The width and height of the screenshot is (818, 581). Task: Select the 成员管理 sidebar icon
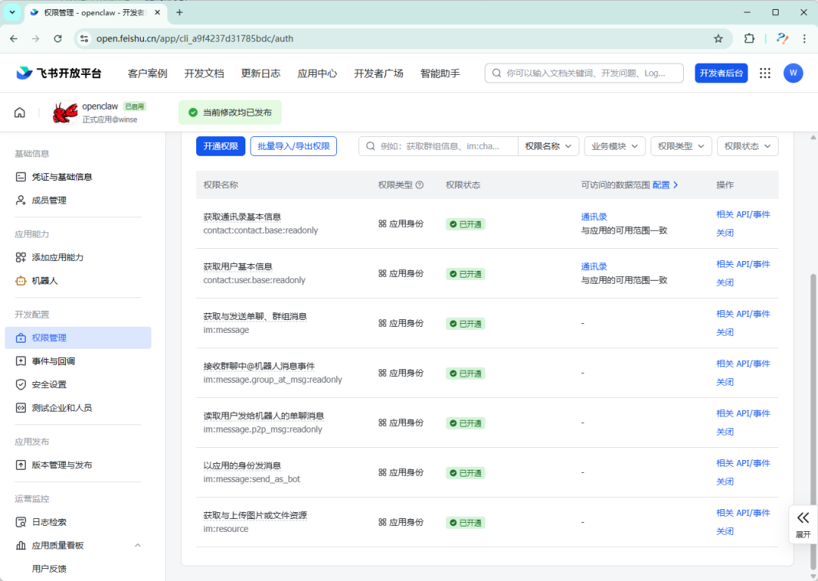point(21,200)
